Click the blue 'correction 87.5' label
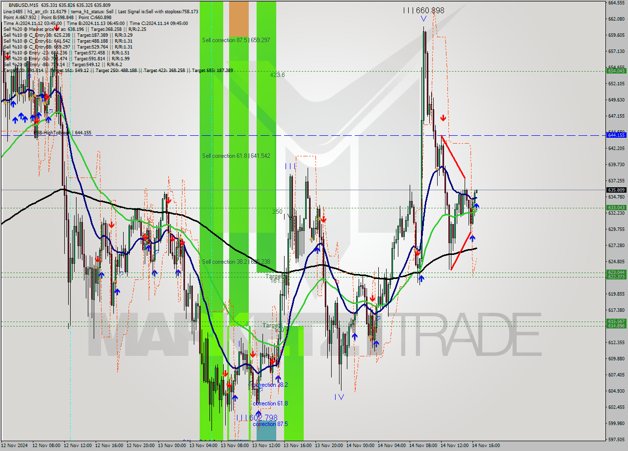628x451 pixels. [270, 424]
